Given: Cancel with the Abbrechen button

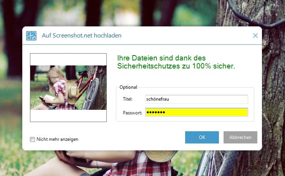Looking at the screenshot, I should point(240,137).
